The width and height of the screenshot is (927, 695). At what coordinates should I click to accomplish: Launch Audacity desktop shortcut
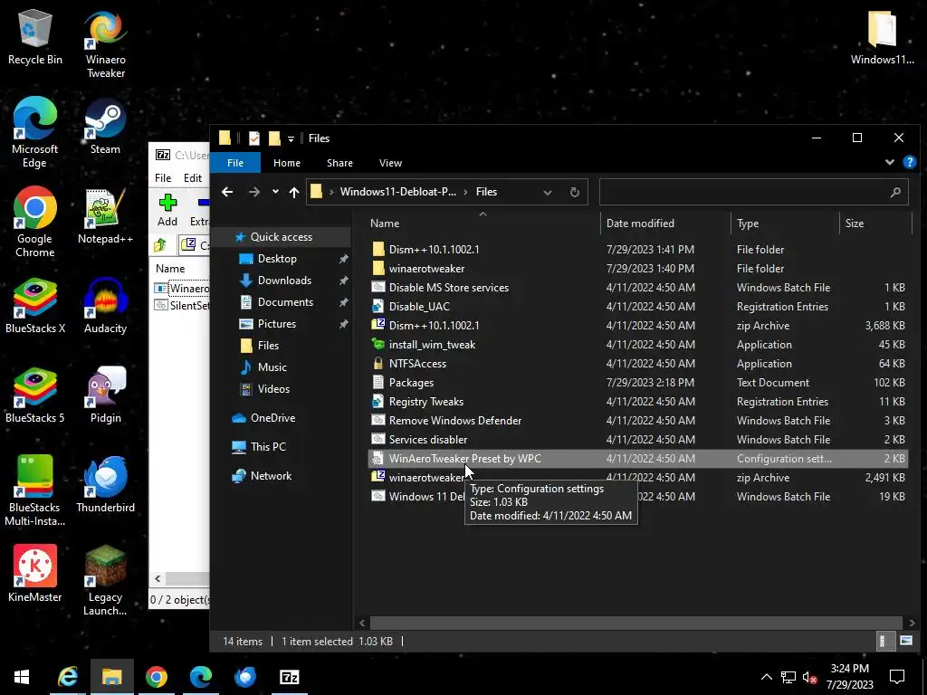(105, 306)
